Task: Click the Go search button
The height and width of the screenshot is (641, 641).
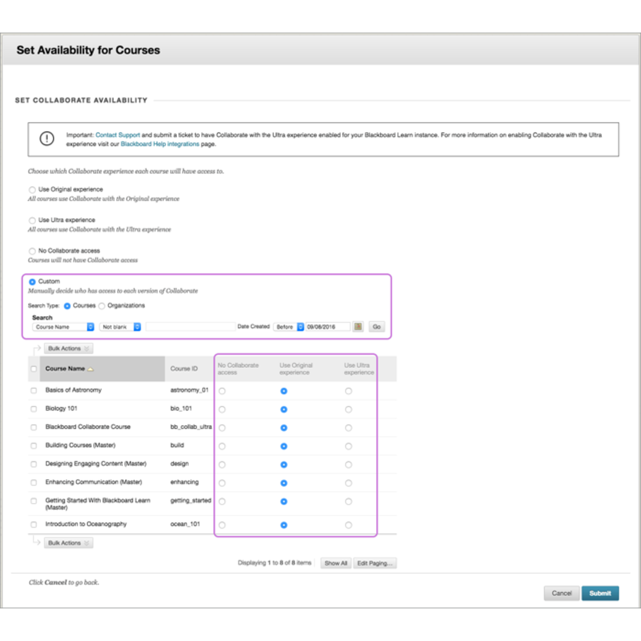Action: pyautogui.click(x=377, y=327)
